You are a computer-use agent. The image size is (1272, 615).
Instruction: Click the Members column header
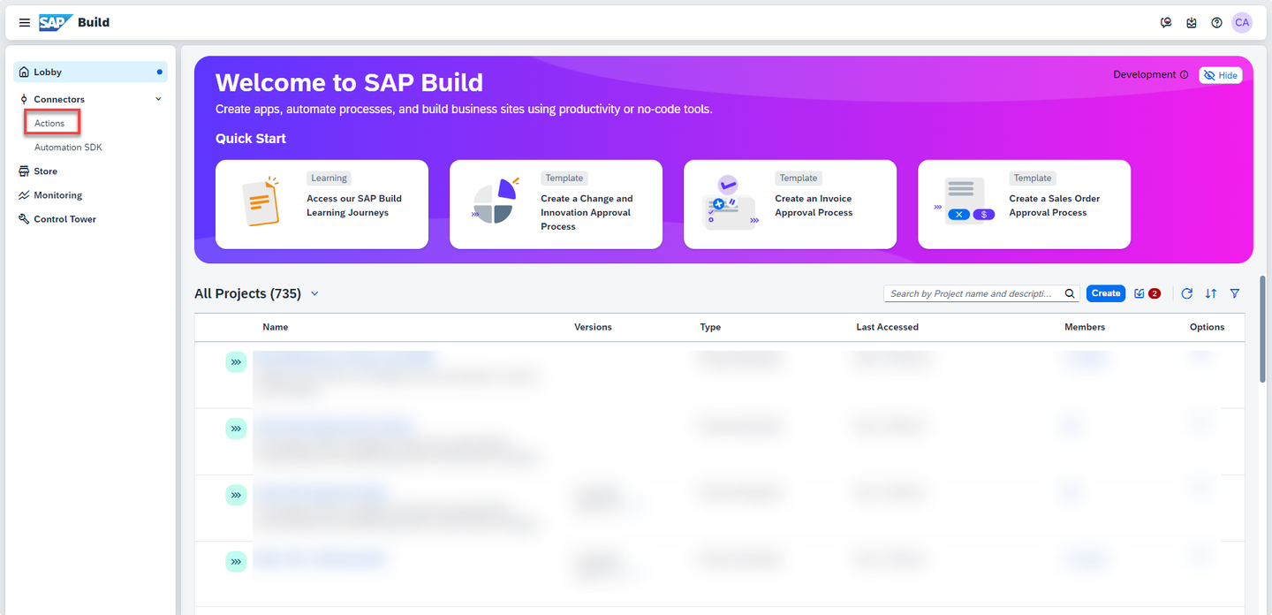(1085, 327)
